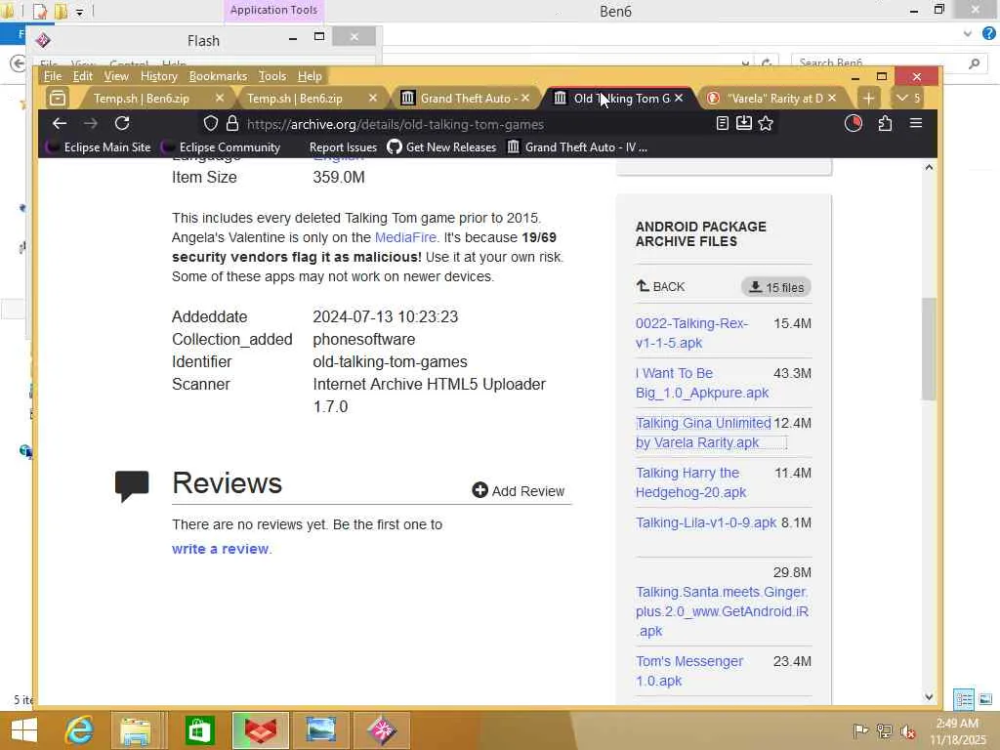The width and height of the screenshot is (1000, 750).
Task: Reload the archive.org page
Action: (122, 124)
